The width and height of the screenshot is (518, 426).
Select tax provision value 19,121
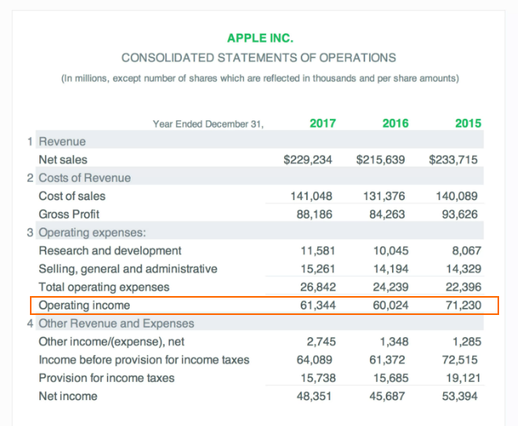pyautogui.click(x=464, y=378)
